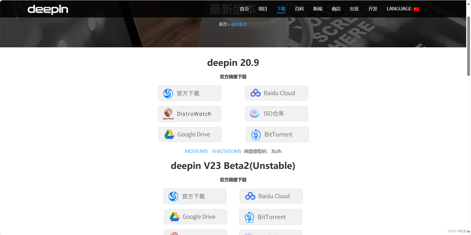Click the scrollbar down arrow
Viewport: 471px width, 235px height.
click(468, 232)
